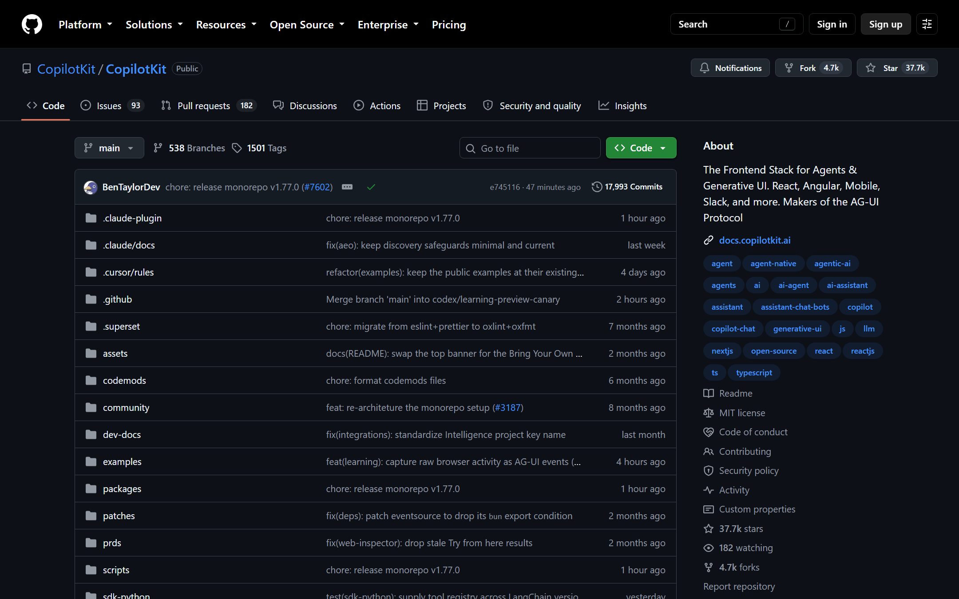Click the Readme book icon
This screenshot has width=959, height=599.
tap(709, 394)
